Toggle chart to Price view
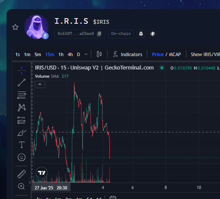220x199 pixels. pyautogui.click(x=158, y=54)
